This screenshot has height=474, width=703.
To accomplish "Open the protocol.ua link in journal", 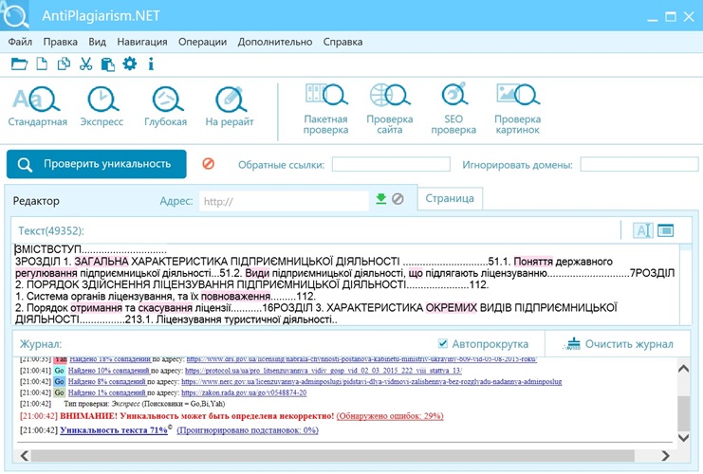I will [324, 371].
